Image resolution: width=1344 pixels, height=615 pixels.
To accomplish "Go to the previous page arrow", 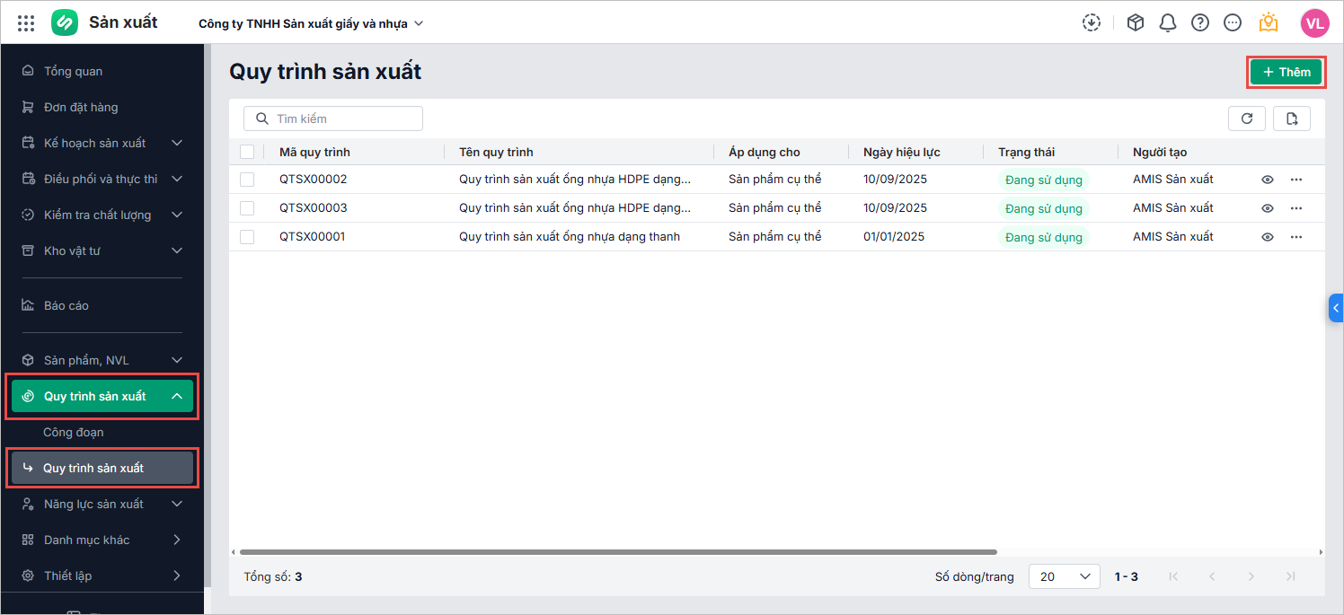I will tap(1212, 576).
